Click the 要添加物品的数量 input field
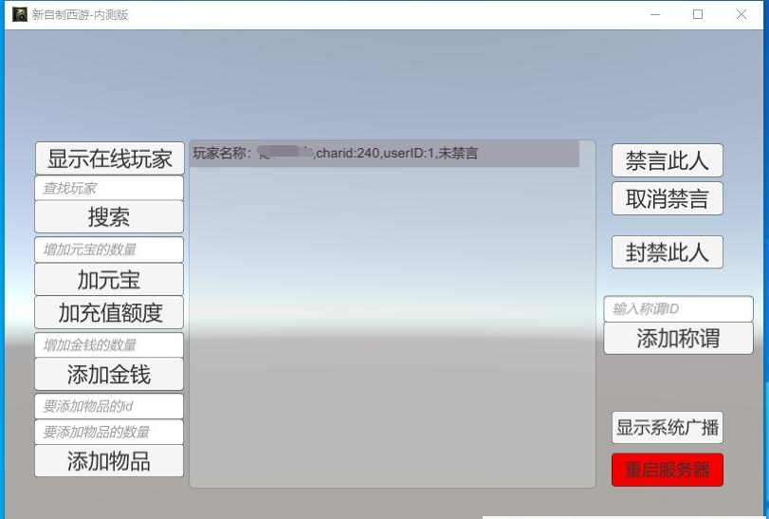Image resolution: width=769 pixels, height=519 pixels. (109, 432)
